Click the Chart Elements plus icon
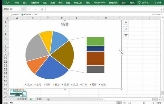Screen dimensions: 164x104 pyautogui.click(x=126, y=22)
